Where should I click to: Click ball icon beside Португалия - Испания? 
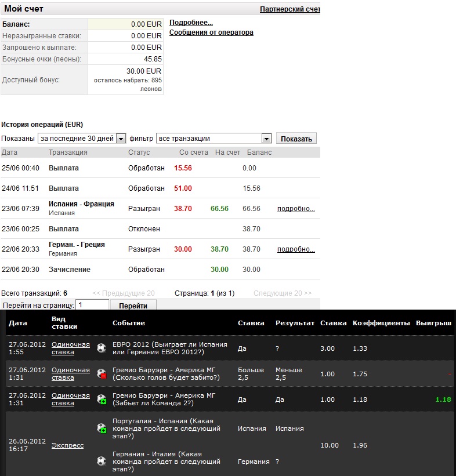pos(102,428)
